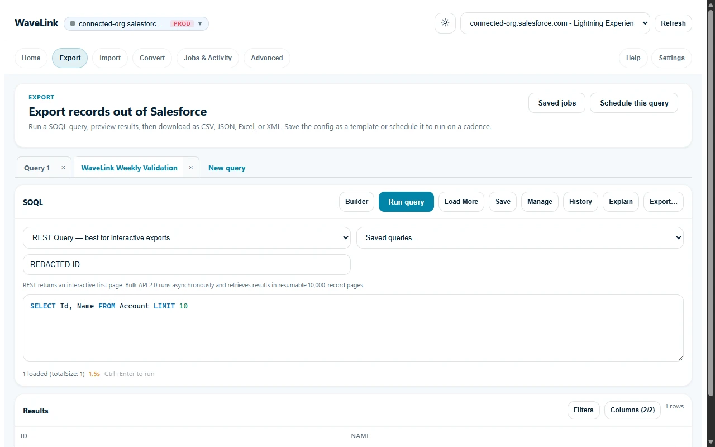Open the Advanced section
The image size is (715, 447).
click(267, 58)
